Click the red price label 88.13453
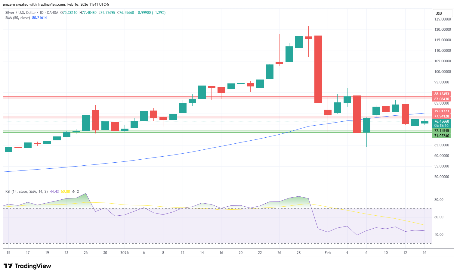 (442, 94)
